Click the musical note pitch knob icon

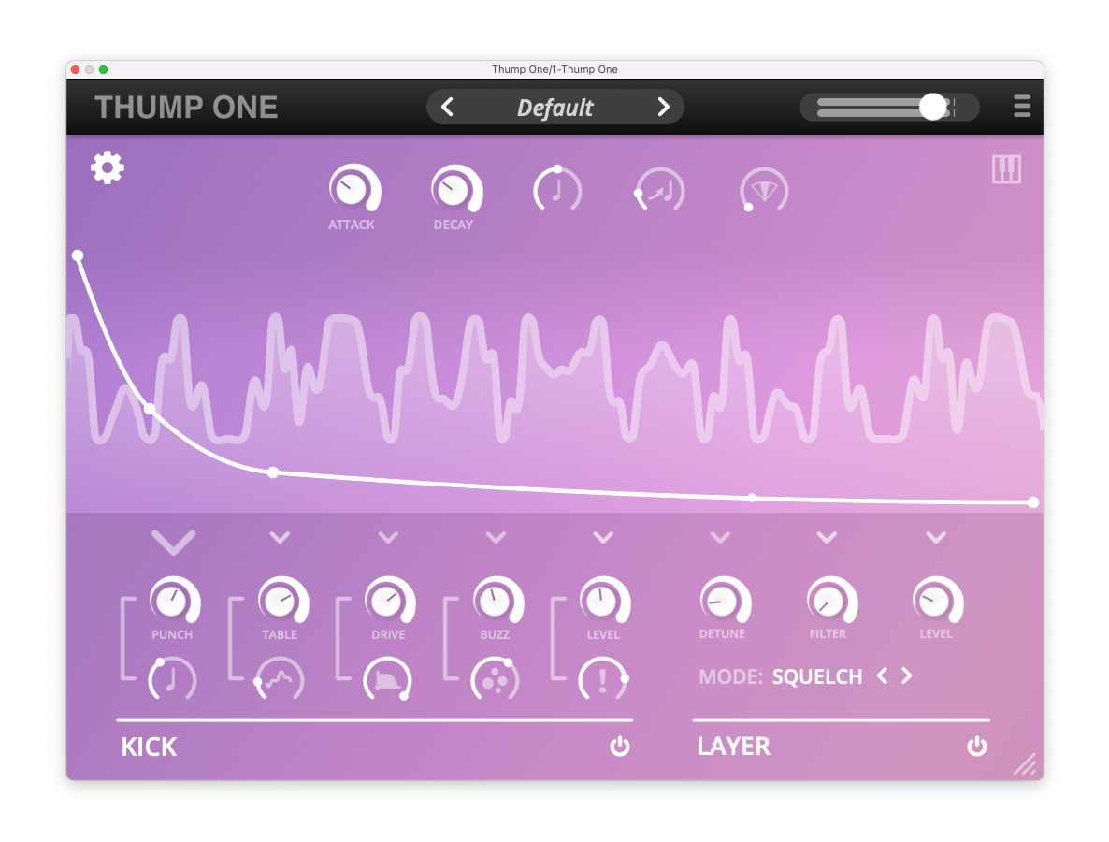pos(557,190)
